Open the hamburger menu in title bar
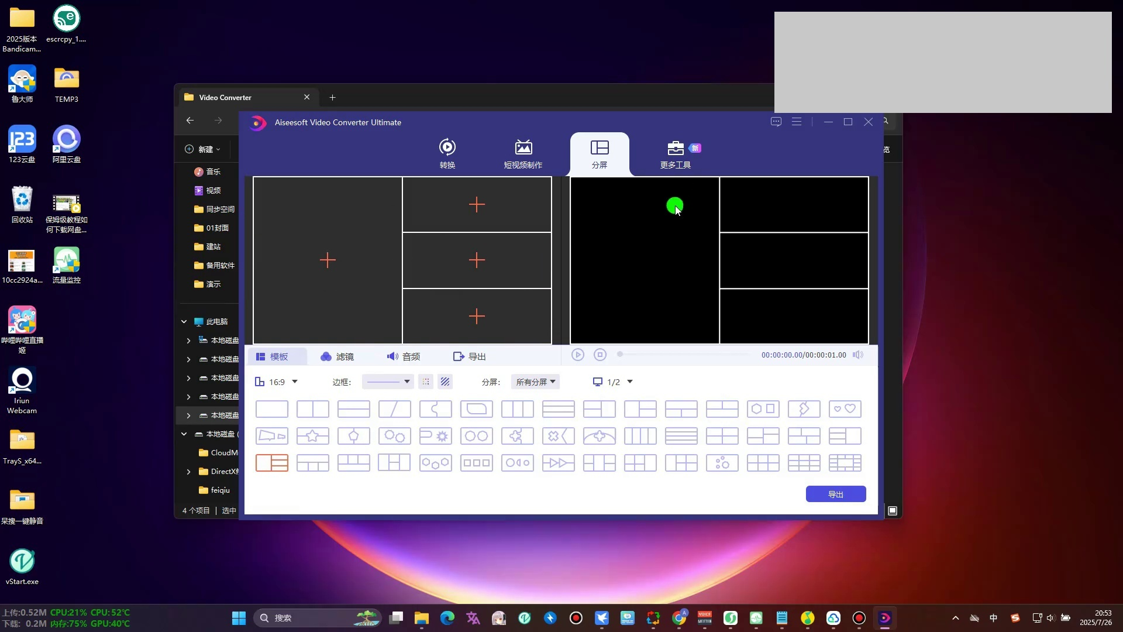The height and width of the screenshot is (632, 1123). (797, 122)
